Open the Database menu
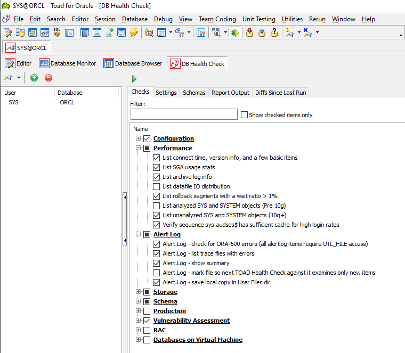The image size is (405, 353). [x=135, y=19]
